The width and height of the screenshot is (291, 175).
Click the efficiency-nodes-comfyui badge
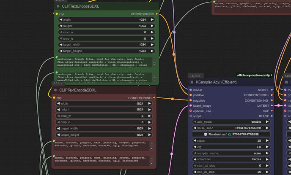[255, 75]
